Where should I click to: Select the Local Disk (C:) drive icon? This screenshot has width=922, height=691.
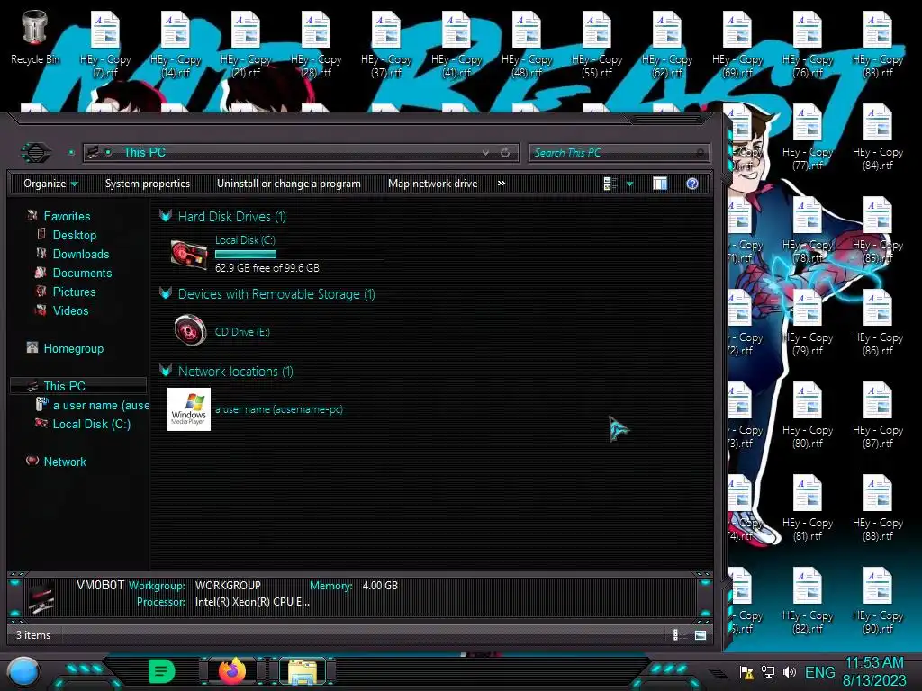pyautogui.click(x=189, y=254)
